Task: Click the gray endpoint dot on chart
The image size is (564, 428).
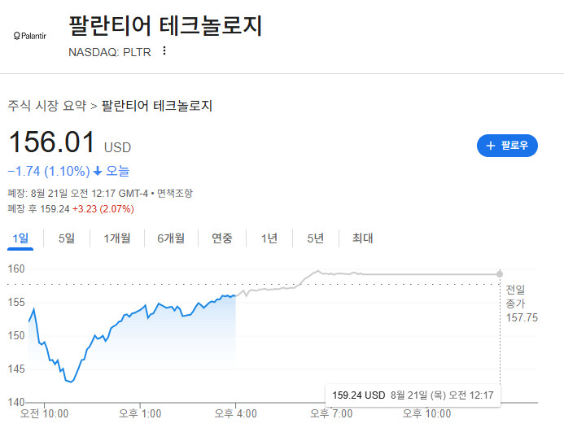Action: (500, 274)
